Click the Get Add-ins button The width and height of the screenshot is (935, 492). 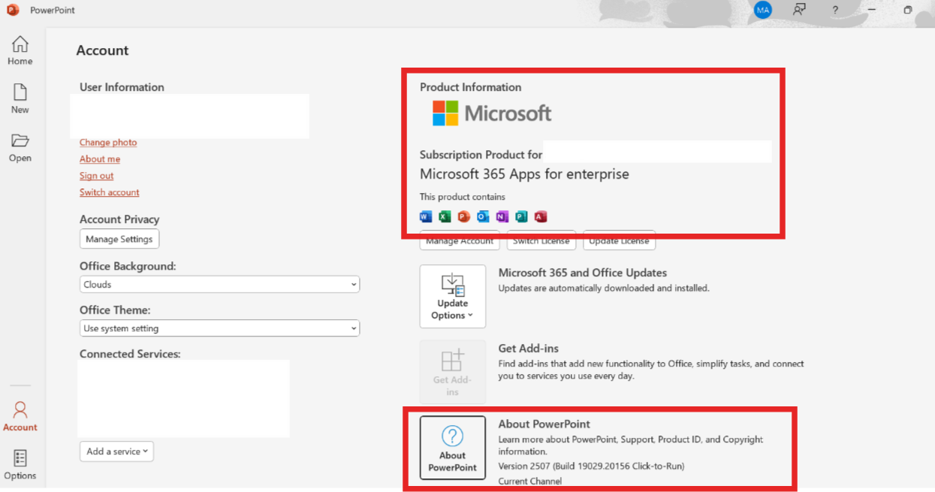click(x=453, y=372)
